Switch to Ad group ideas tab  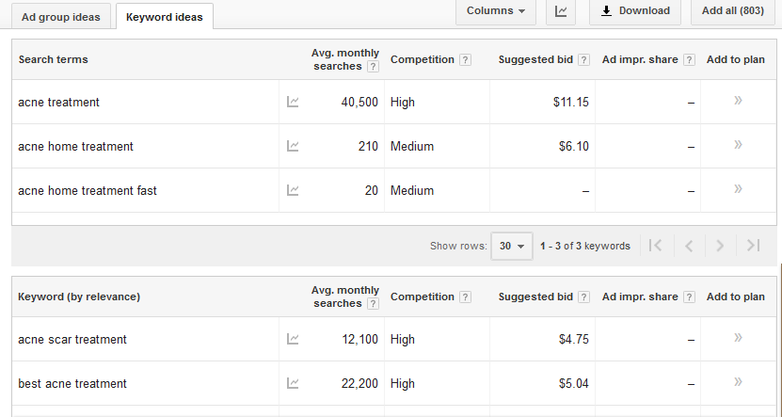61,17
